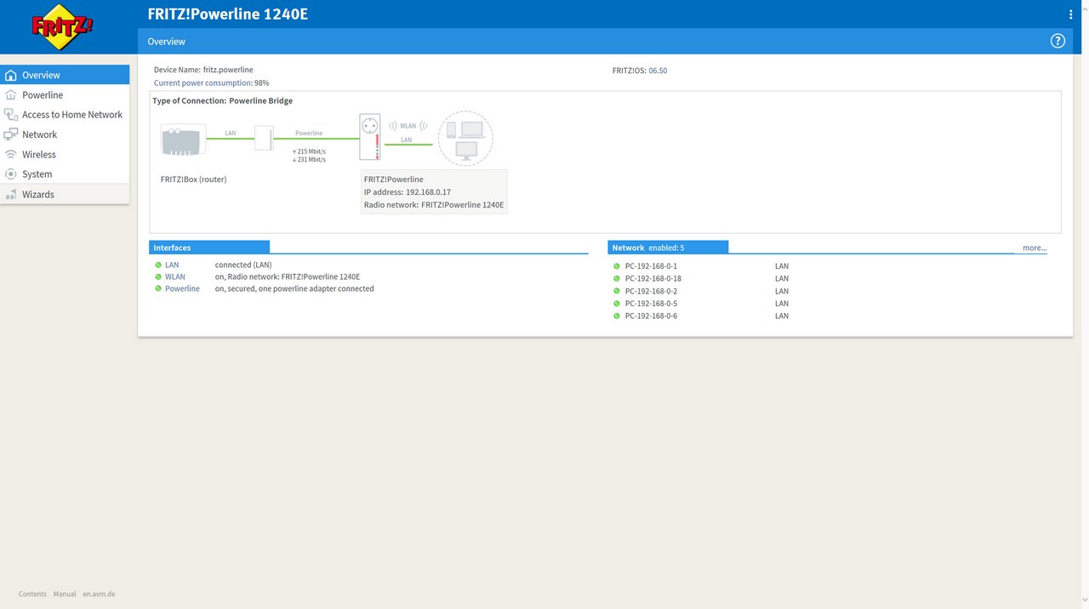Viewport: 1089px width, 609px height.
Task: Click the FRITZ!Box router image
Action: tap(183, 139)
